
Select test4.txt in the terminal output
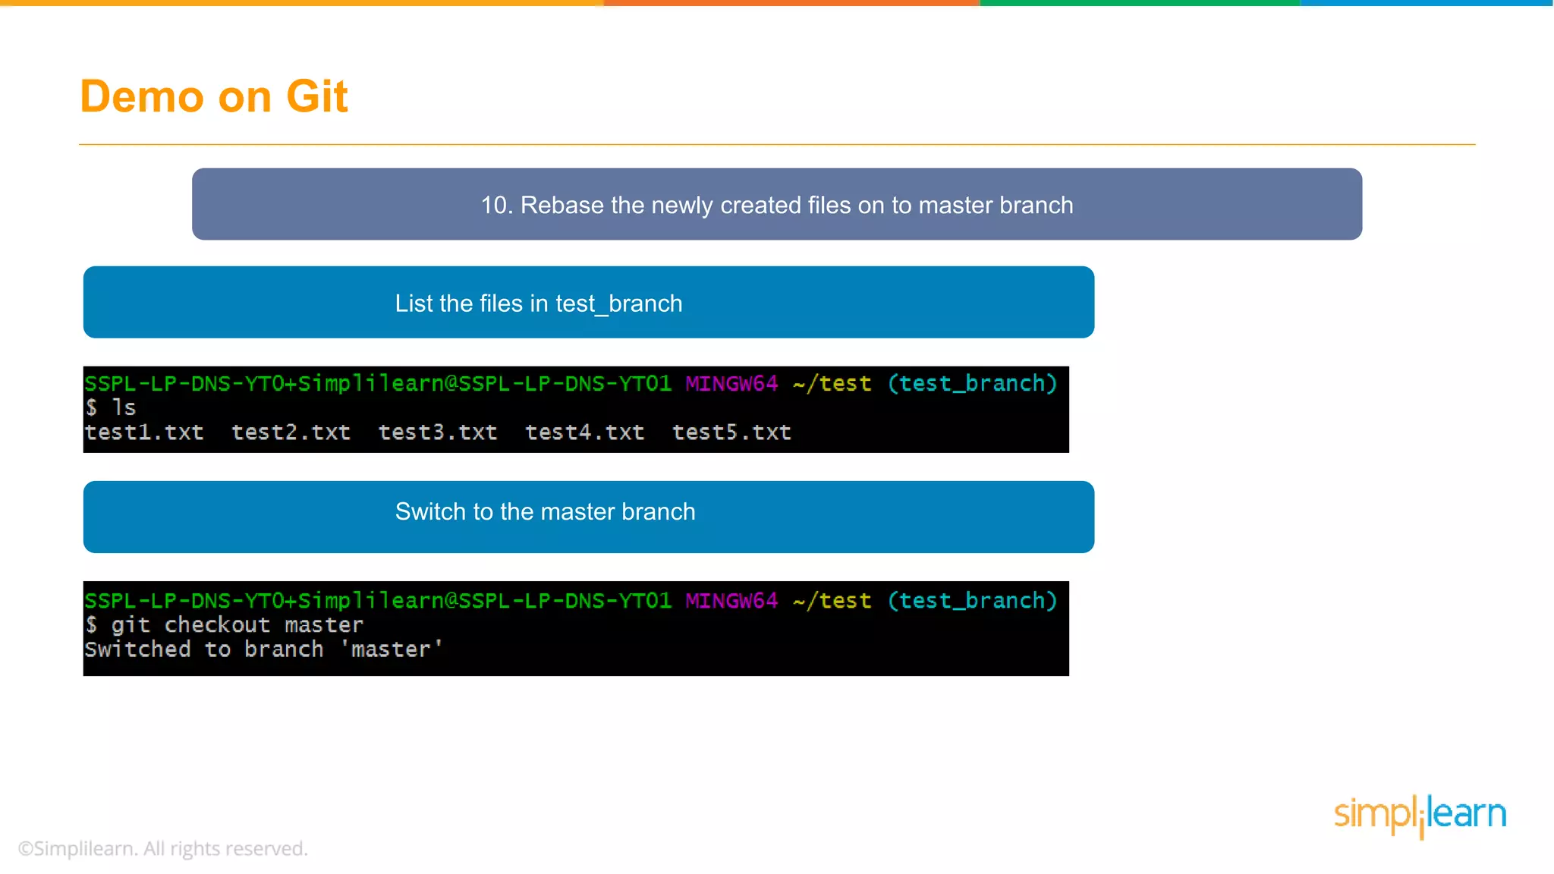(x=585, y=432)
